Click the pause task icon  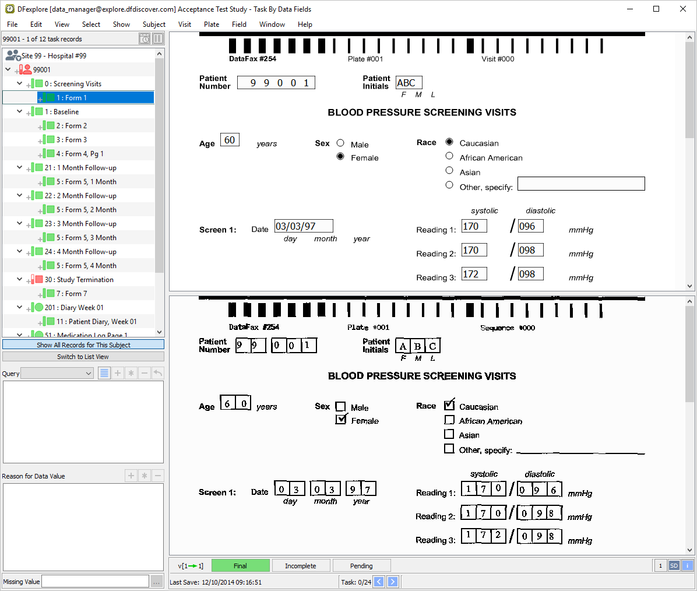point(158,39)
